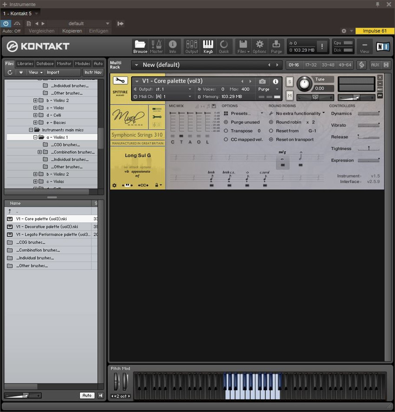Click the snapshot camera icon
The image size is (395, 412).
[x=262, y=81]
